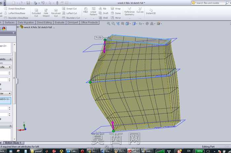Open the Evaluate tab
Screen dimensions: 231x153
59,22
